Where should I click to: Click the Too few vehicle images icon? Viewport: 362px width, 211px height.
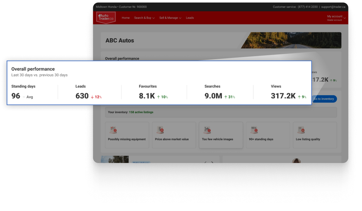tap(207, 130)
